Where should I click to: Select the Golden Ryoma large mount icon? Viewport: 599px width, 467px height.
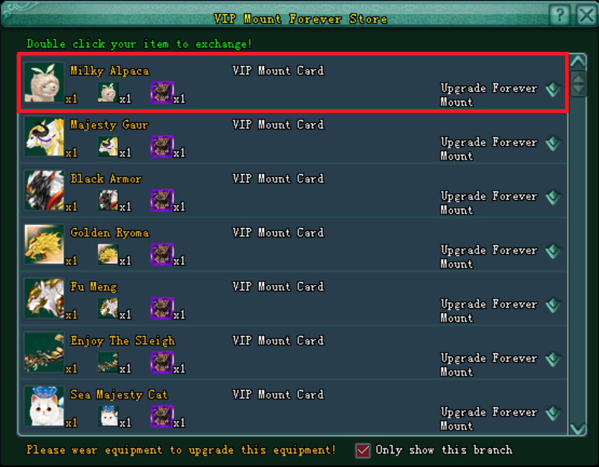[x=44, y=244]
